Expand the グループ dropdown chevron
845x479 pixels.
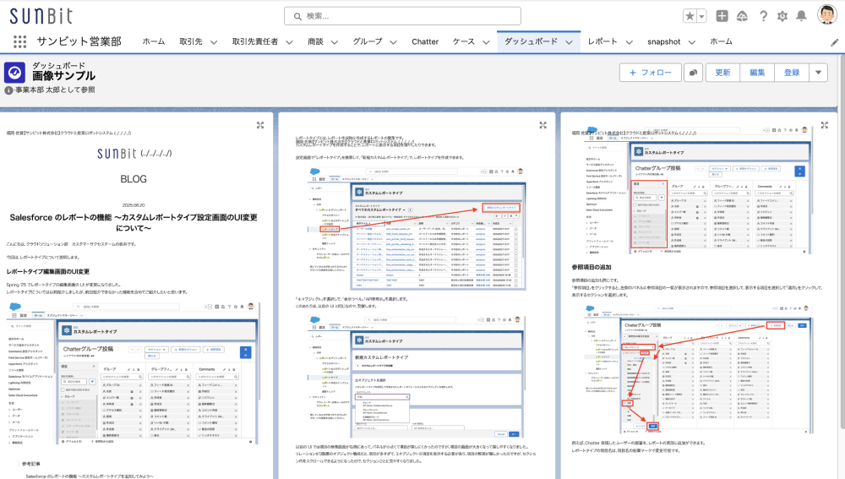pos(394,42)
